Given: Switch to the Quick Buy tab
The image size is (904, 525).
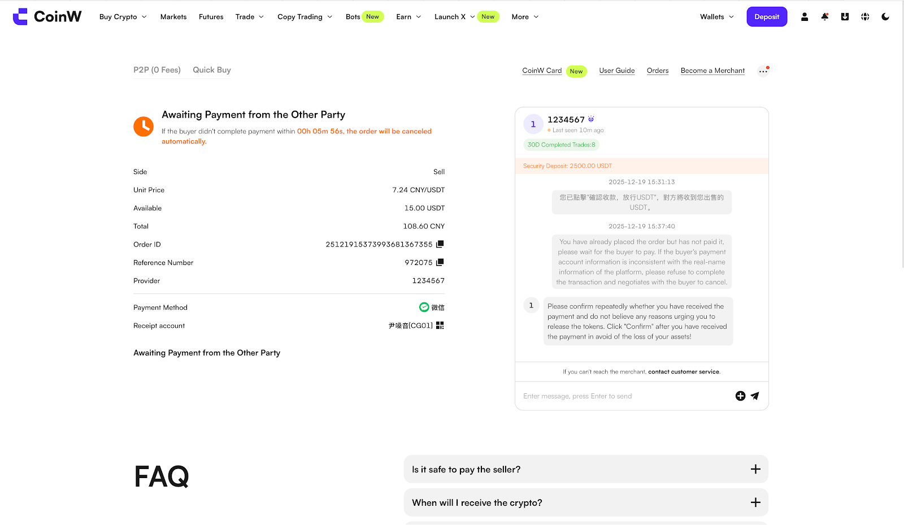Looking at the screenshot, I should [212, 70].
